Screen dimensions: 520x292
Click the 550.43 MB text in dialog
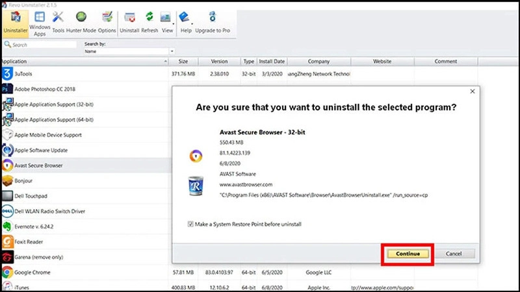(x=231, y=142)
